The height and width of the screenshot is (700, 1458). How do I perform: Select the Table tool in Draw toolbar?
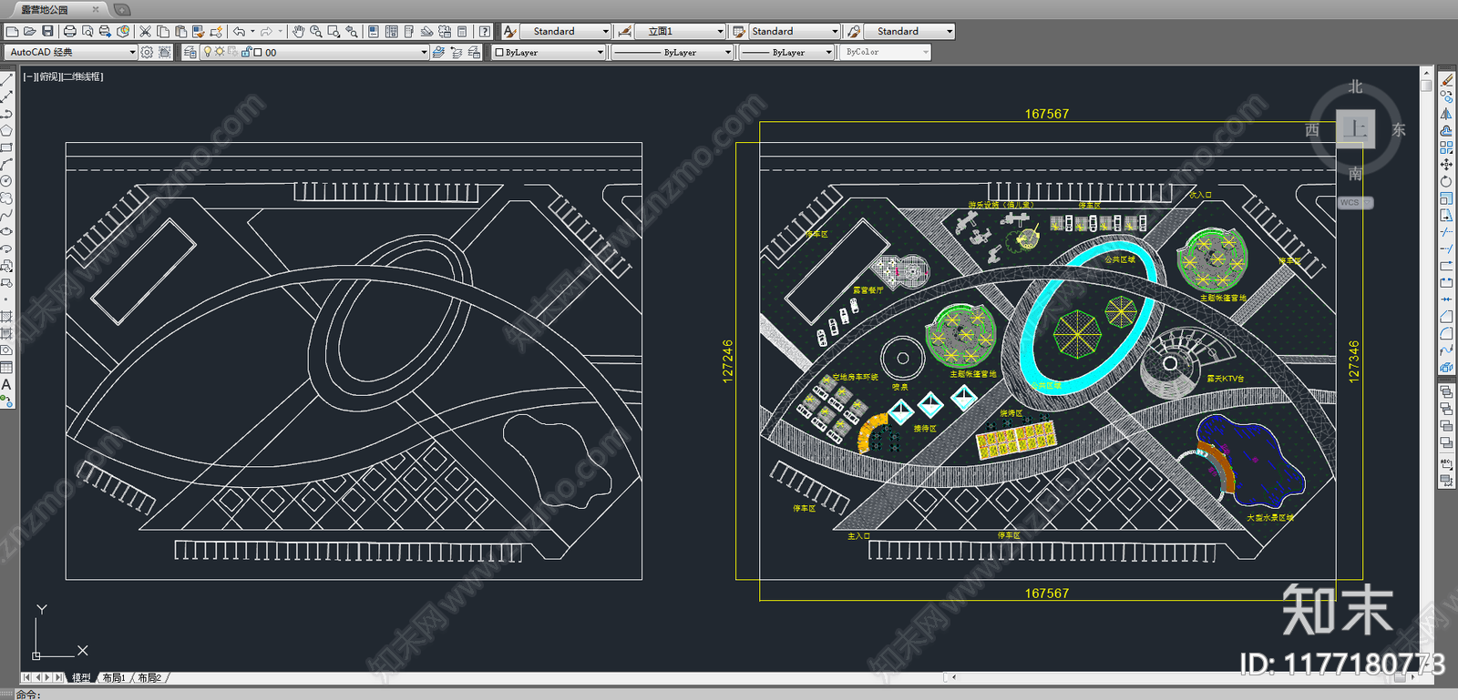[6, 367]
